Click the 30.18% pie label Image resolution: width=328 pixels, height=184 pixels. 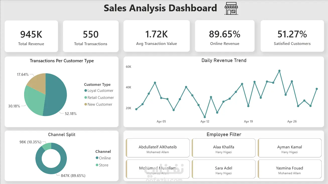[x=14, y=106]
